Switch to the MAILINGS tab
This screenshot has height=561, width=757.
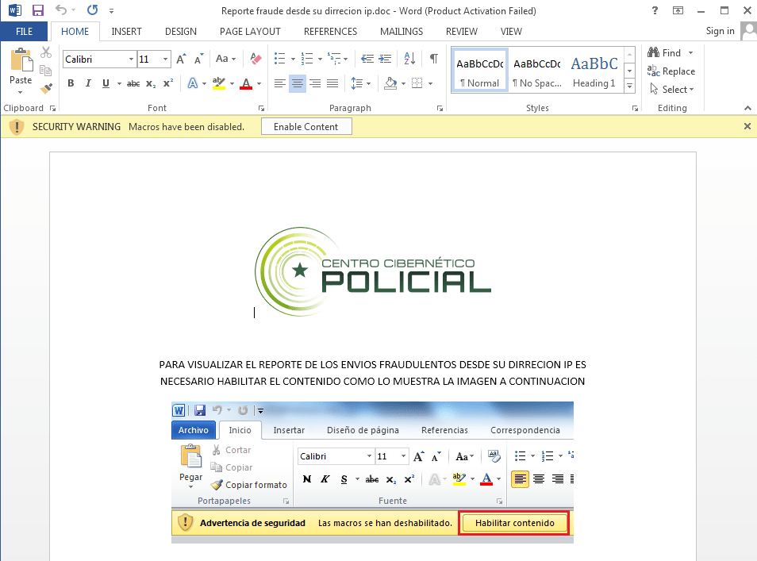(x=402, y=32)
